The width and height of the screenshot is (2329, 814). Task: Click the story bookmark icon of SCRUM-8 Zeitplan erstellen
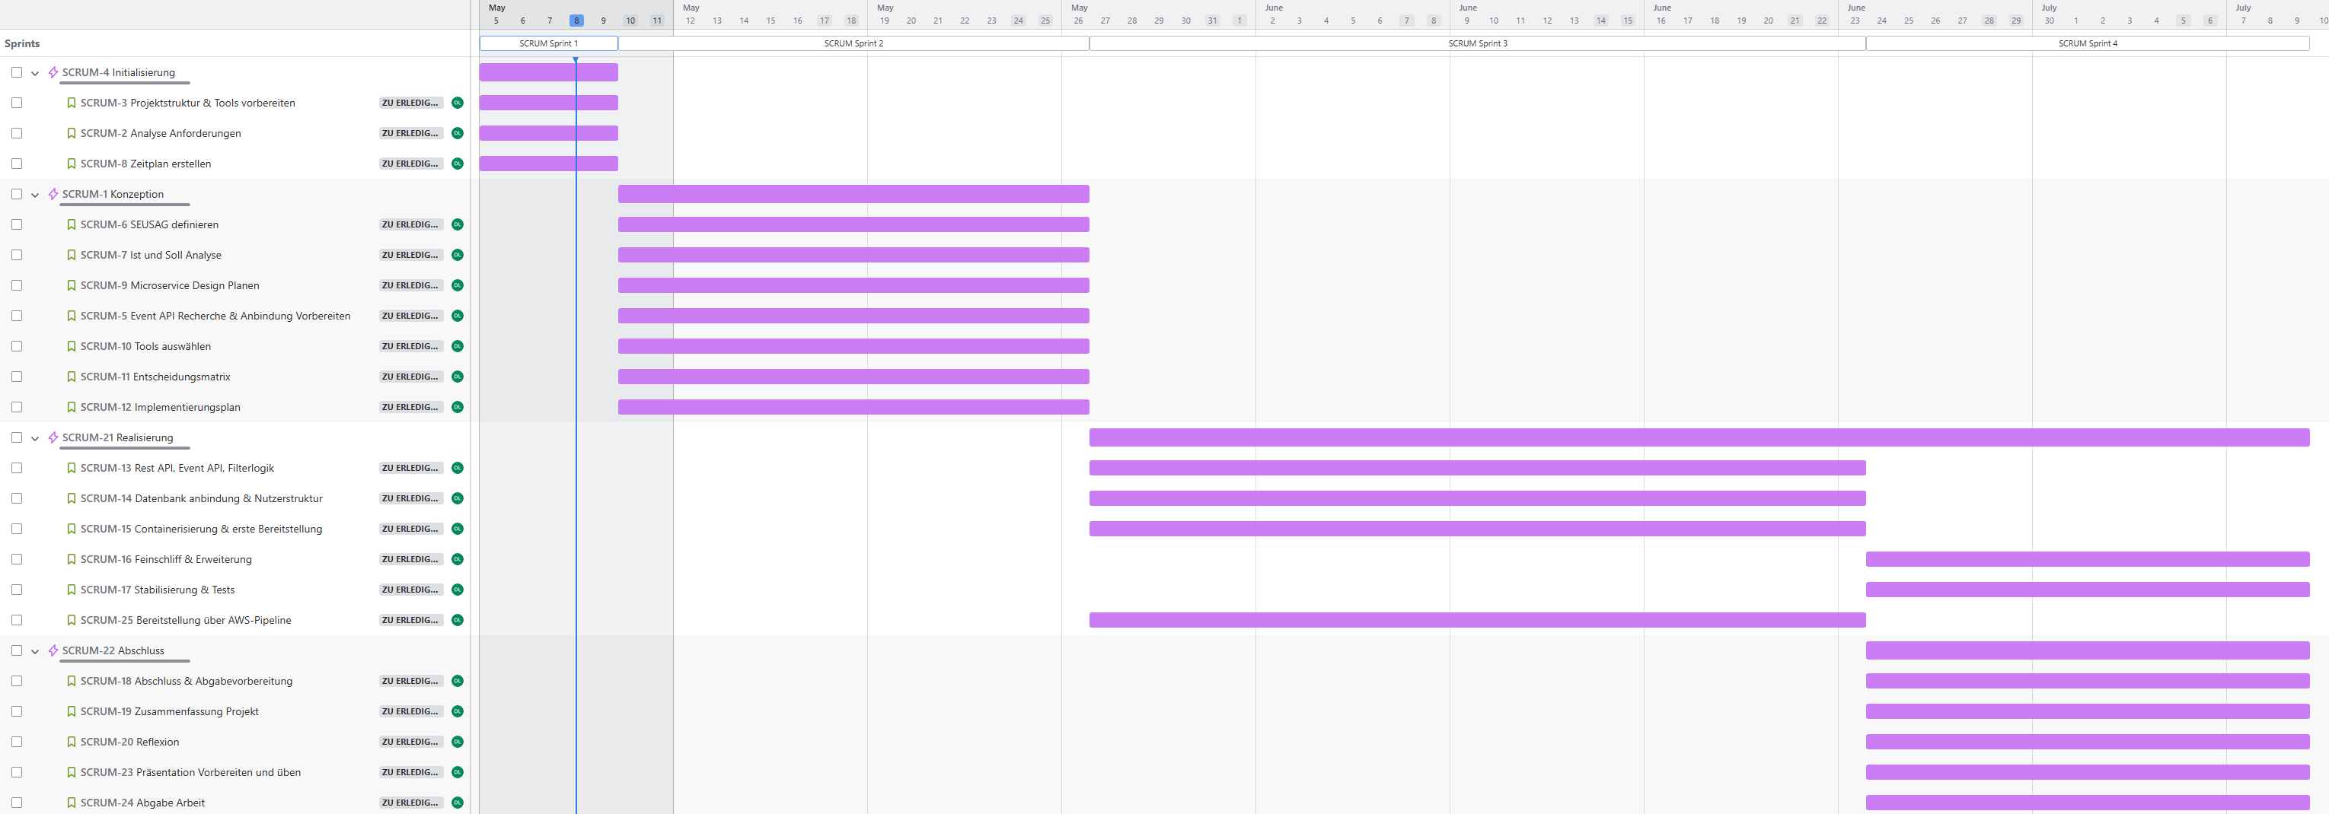72,164
